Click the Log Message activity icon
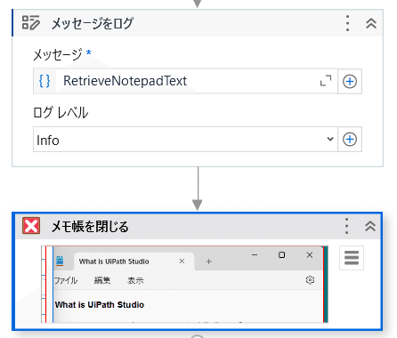397x338 pixels. [x=31, y=23]
